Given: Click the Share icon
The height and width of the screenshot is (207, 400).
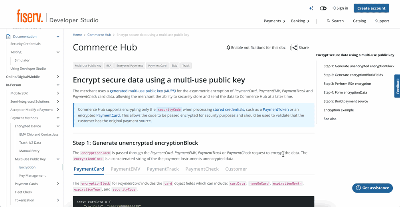Looking at the screenshot, I should [x=295, y=48].
